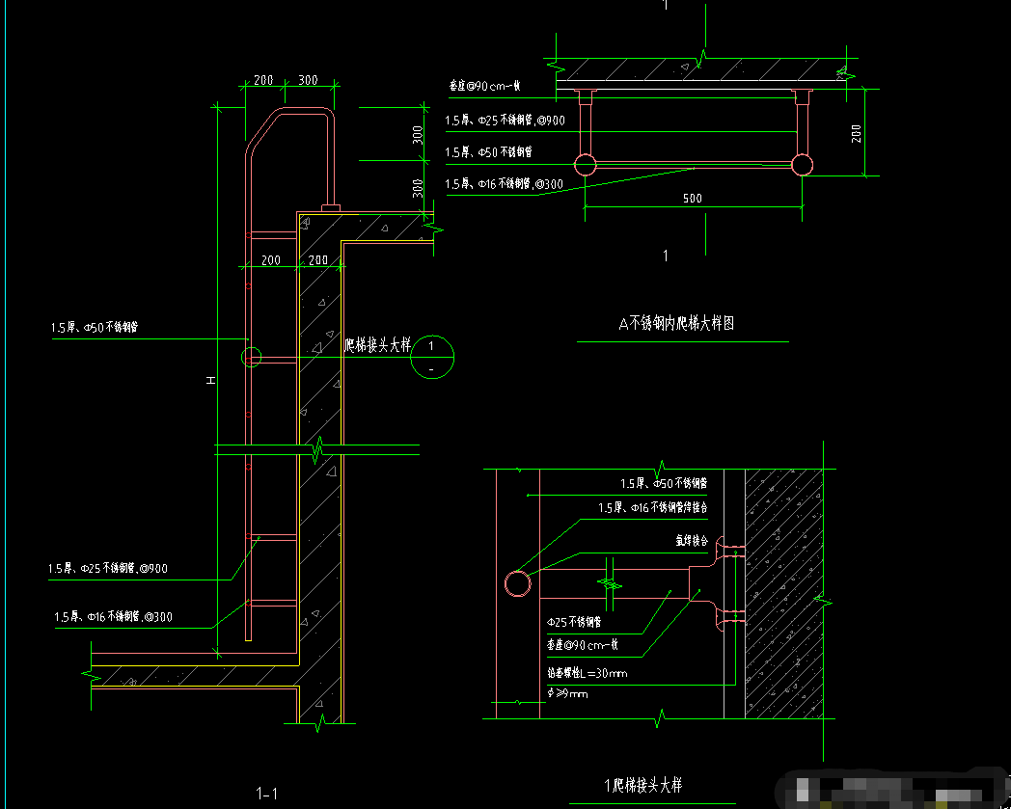Select the 200 wall thickness dimension
The height and width of the screenshot is (809, 1011).
[318, 259]
